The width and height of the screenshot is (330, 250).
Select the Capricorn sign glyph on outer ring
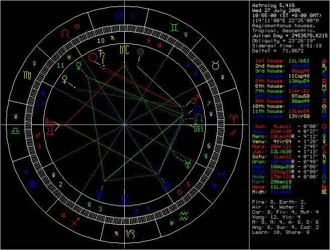(130, 233)
